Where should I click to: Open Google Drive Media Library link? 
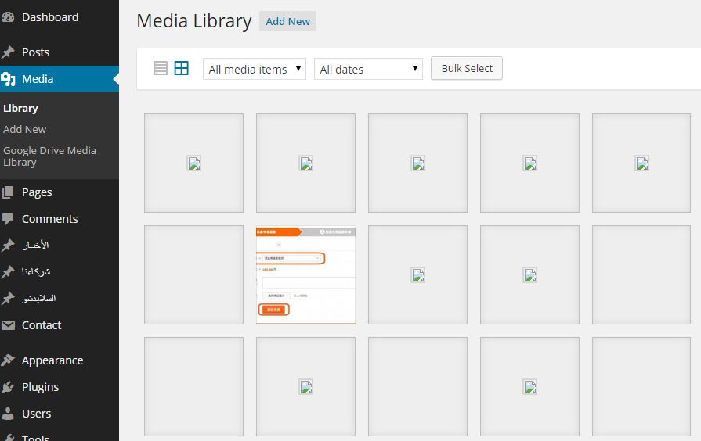(49, 156)
